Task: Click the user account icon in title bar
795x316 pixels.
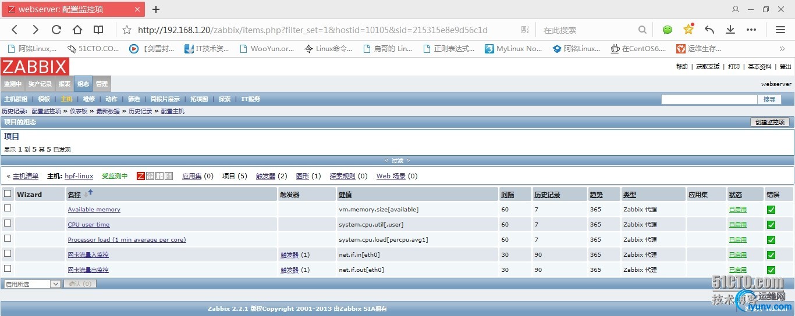Action: pyautogui.click(x=736, y=9)
